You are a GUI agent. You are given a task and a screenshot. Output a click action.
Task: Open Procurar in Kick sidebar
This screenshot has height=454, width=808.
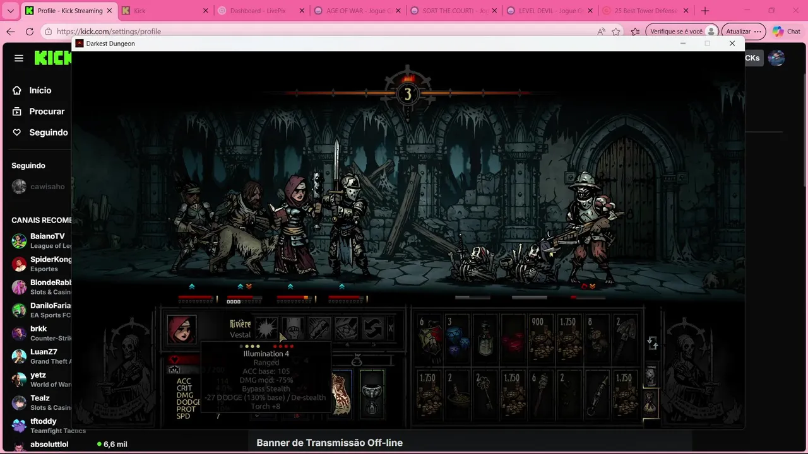(x=39, y=111)
